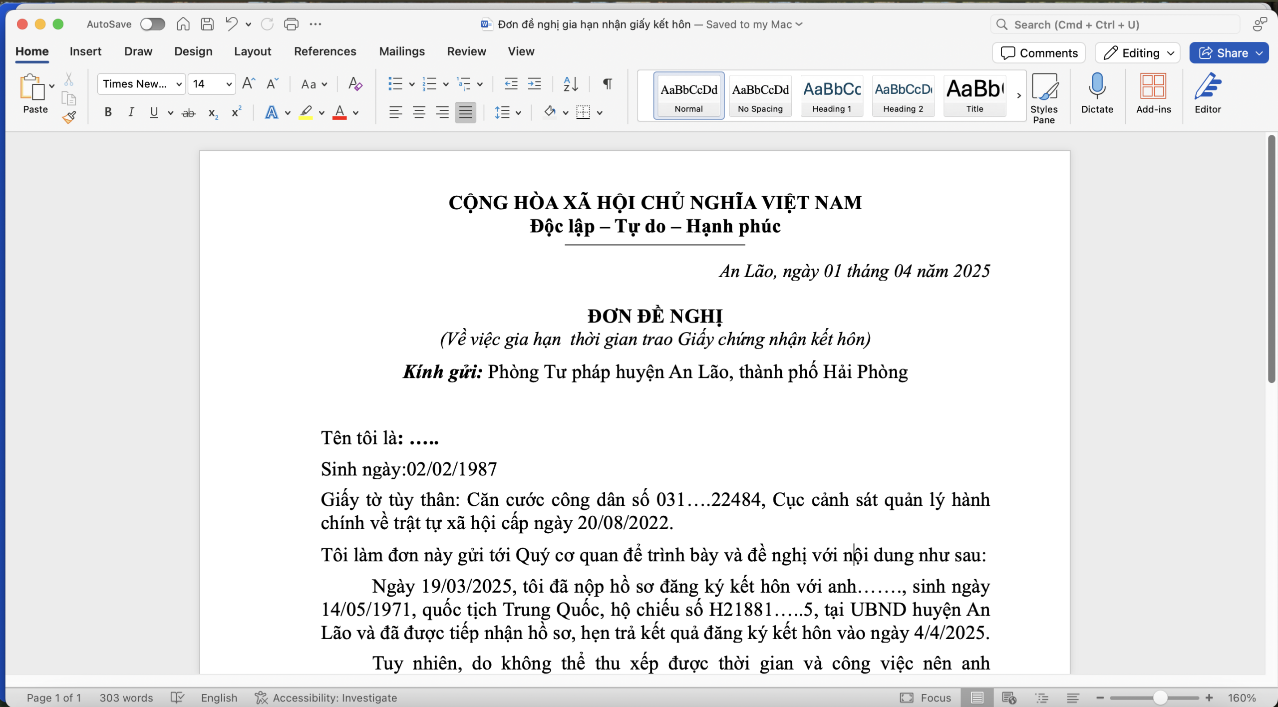Open spelling check icon in status bar
Image resolution: width=1278 pixels, height=707 pixels.
click(177, 698)
